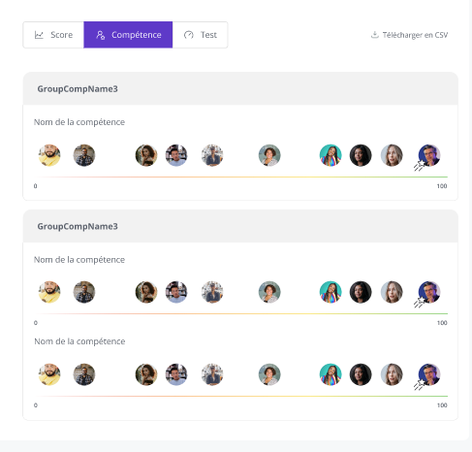Select the Compétence tab
Viewport: 472px width, 452px height.
tap(128, 35)
